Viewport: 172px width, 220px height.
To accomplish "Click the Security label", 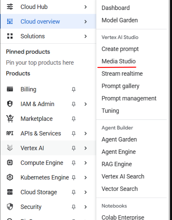I will coord(31,207).
